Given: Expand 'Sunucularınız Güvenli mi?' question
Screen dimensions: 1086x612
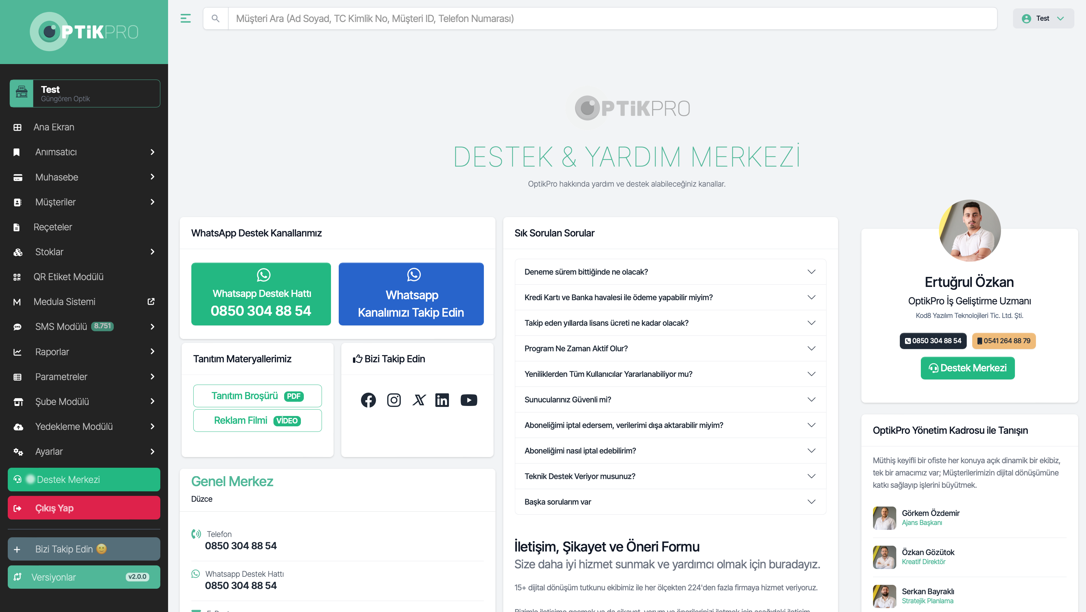Looking at the screenshot, I should point(670,400).
